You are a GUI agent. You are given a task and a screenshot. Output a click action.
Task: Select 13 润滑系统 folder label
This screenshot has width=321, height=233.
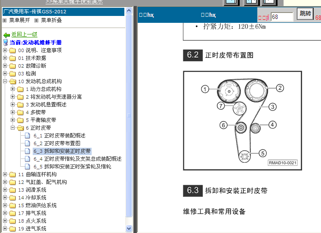pyautogui.click(x=32, y=190)
